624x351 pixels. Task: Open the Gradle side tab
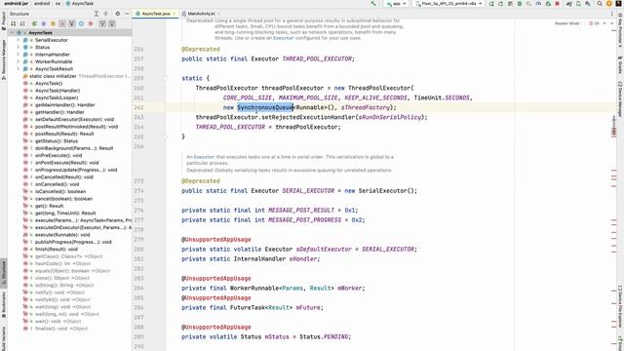coord(620,65)
